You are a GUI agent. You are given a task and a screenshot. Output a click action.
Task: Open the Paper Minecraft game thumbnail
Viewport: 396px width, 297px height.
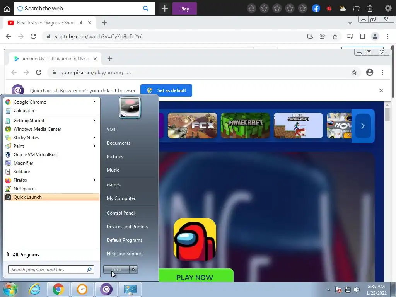click(298, 126)
